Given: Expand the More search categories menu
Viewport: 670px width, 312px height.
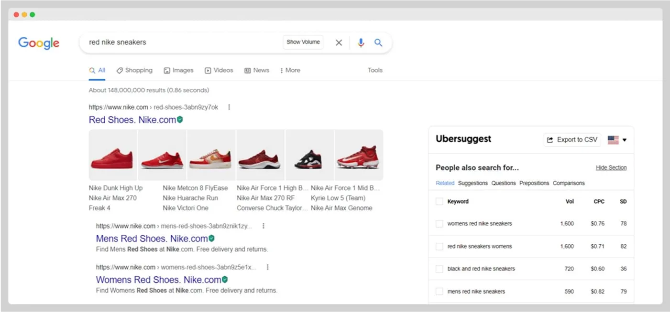Looking at the screenshot, I should [x=290, y=70].
